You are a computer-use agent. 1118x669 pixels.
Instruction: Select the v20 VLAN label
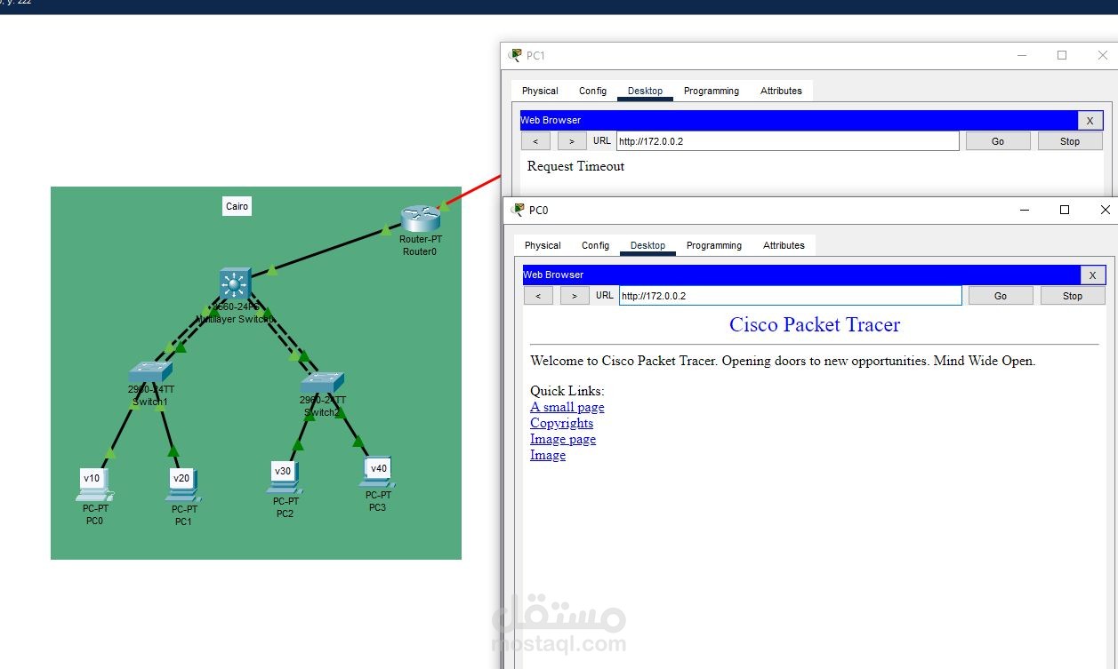coord(181,478)
